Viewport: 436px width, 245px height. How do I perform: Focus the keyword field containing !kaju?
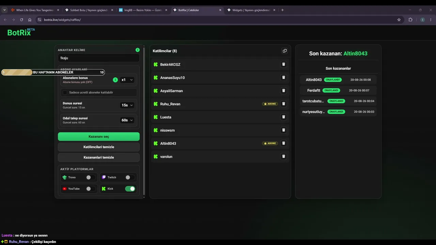(x=99, y=58)
